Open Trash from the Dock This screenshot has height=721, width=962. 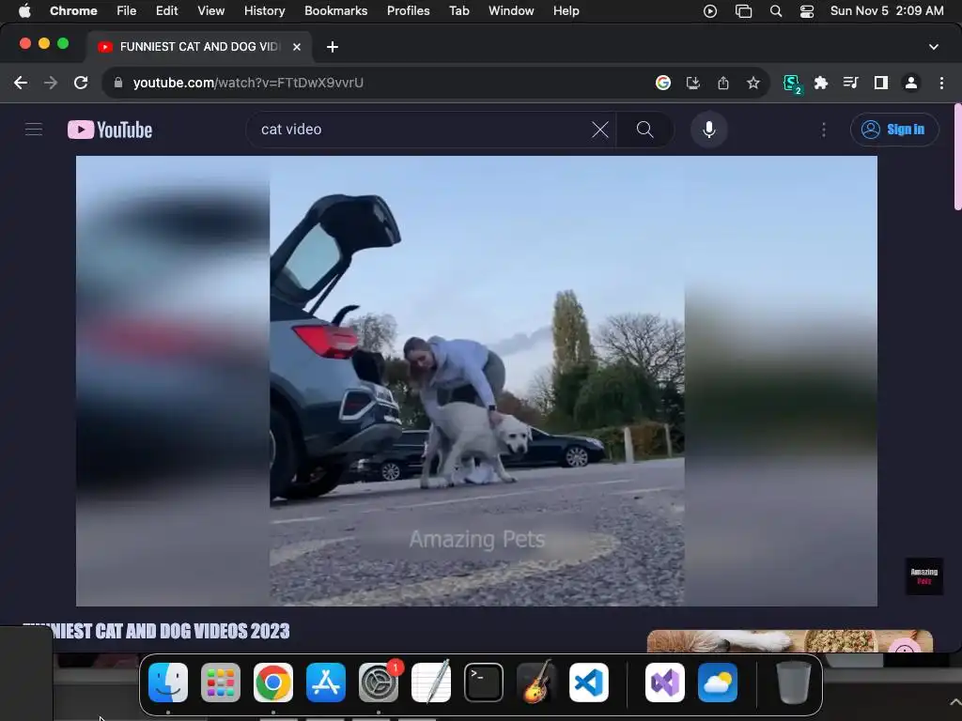(793, 683)
